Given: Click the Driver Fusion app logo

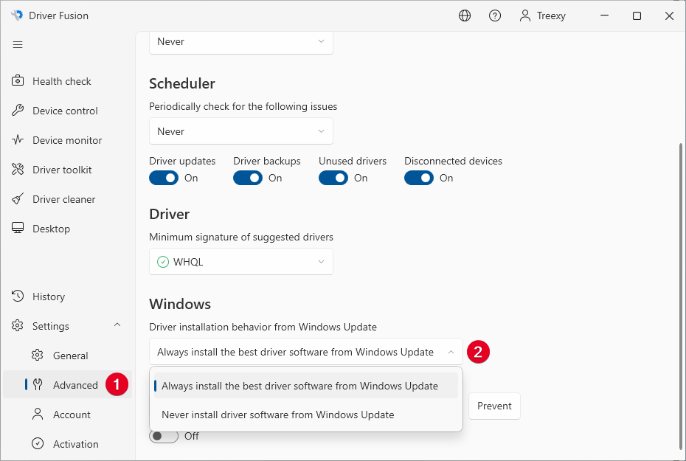Looking at the screenshot, I should tap(17, 15).
